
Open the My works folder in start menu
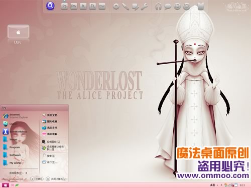[x=12, y=163]
